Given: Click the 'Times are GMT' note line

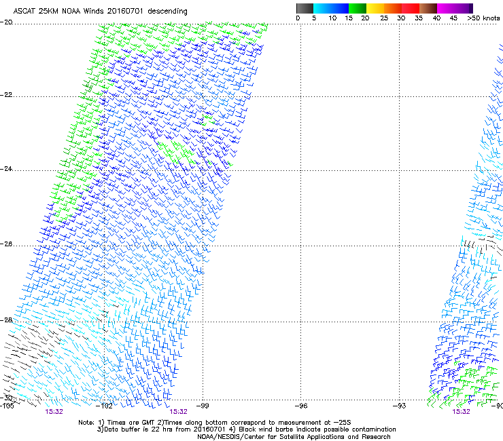Looking at the screenshot, I should 215,423.
